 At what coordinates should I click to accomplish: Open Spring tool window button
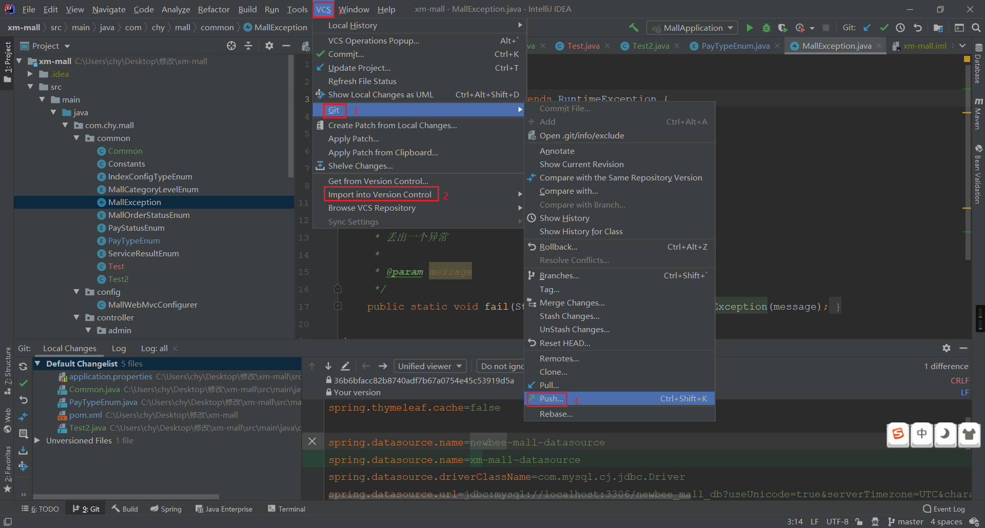tap(166, 509)
